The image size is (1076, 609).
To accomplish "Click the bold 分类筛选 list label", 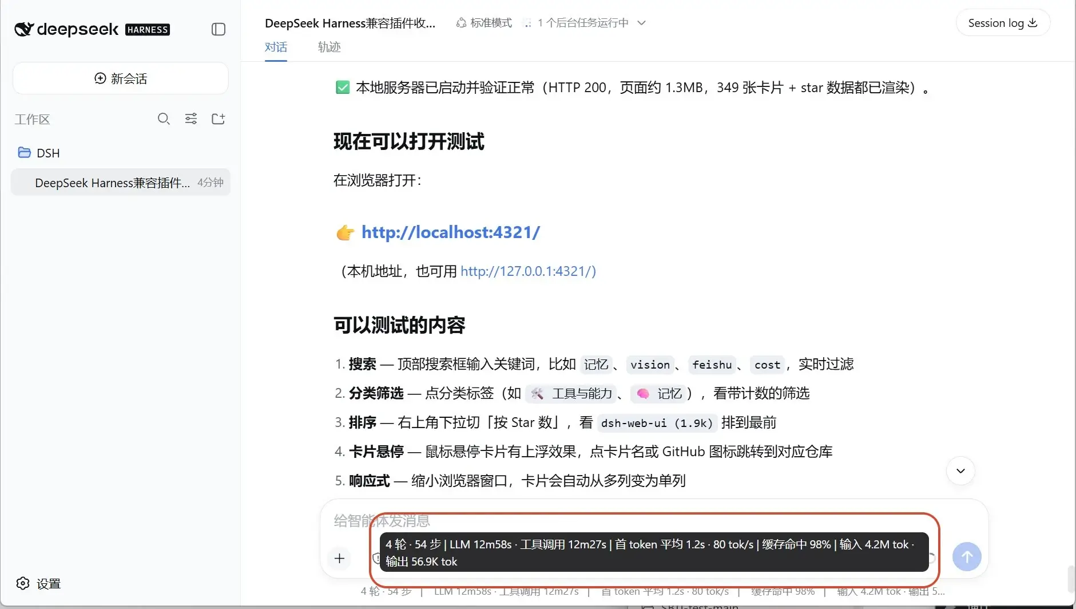I will pos(376,393).
